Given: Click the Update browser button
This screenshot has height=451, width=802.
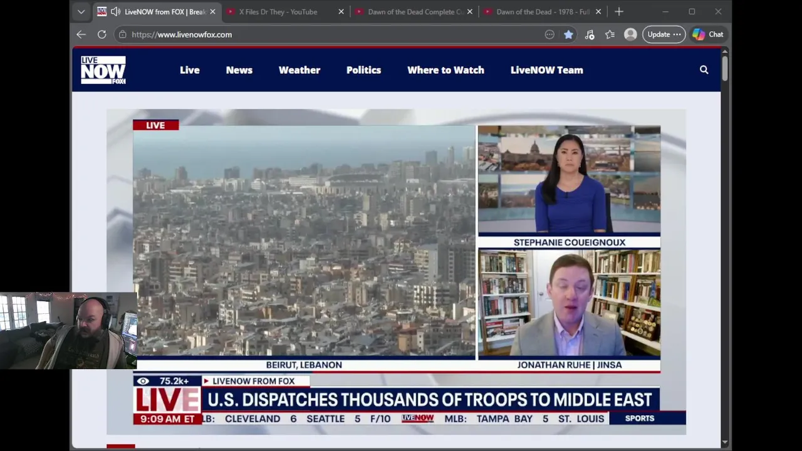Looking at the screenshot, I should click(664, 34).
